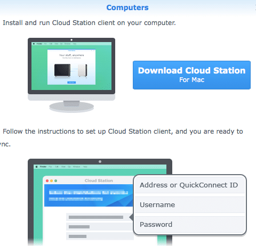Screen dimensions: 256x246
Task: Click the Cloud Station setup illustration
Action: (x=137, y=202)
